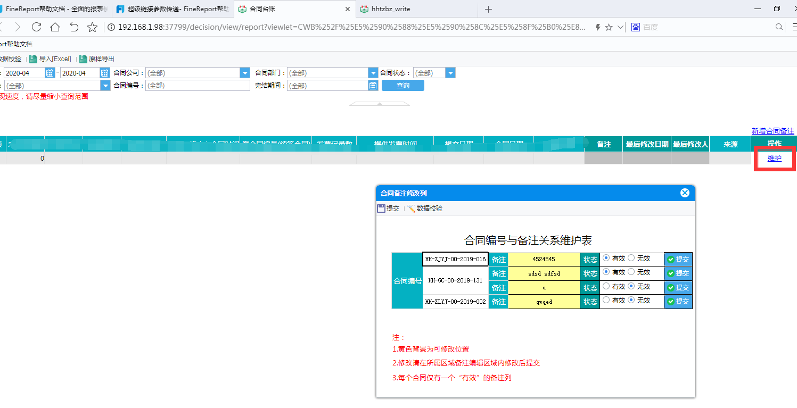Close the 合同备注修改列 dialog
797x408 pixels.
pyautogui.click(x=685, y=193)
